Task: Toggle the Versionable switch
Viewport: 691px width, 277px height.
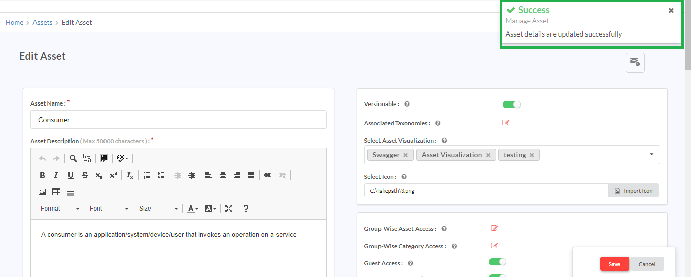Action: point(511,105)
